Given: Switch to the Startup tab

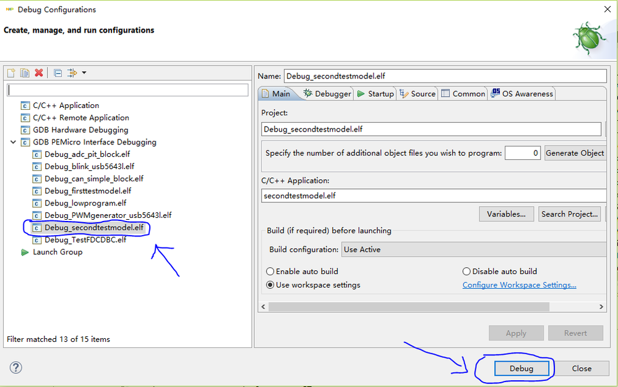Looking at the screenshot, I should tap(376, 94).
